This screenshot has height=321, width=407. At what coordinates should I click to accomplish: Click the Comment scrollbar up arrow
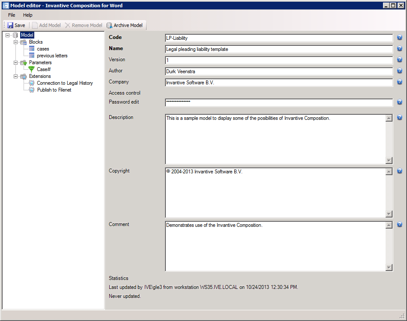point(389,225)
